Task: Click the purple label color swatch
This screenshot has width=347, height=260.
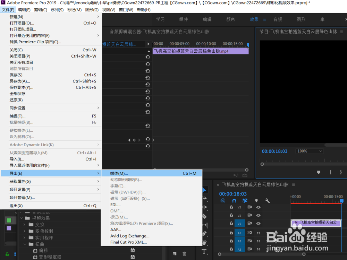Action: [9, 228]
